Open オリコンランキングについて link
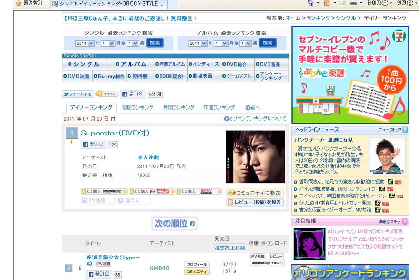Viewport: 419px width, 280px height. 255,118
